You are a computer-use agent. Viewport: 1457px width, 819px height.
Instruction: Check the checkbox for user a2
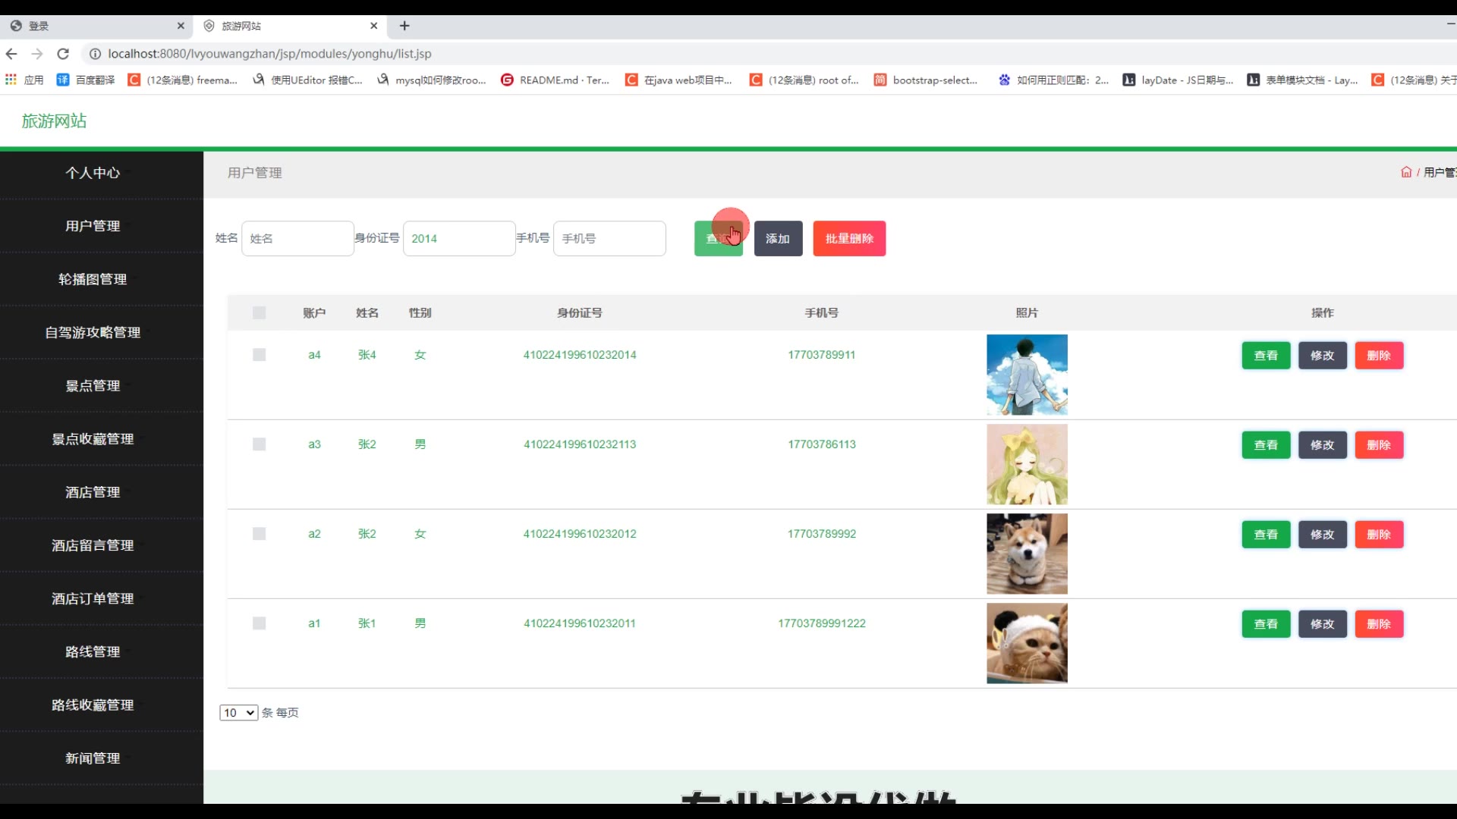coord(259,534)
